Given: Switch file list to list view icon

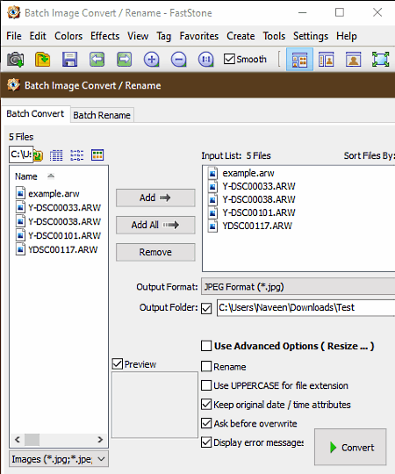Looking at the screenshot, I should [76, 155].
